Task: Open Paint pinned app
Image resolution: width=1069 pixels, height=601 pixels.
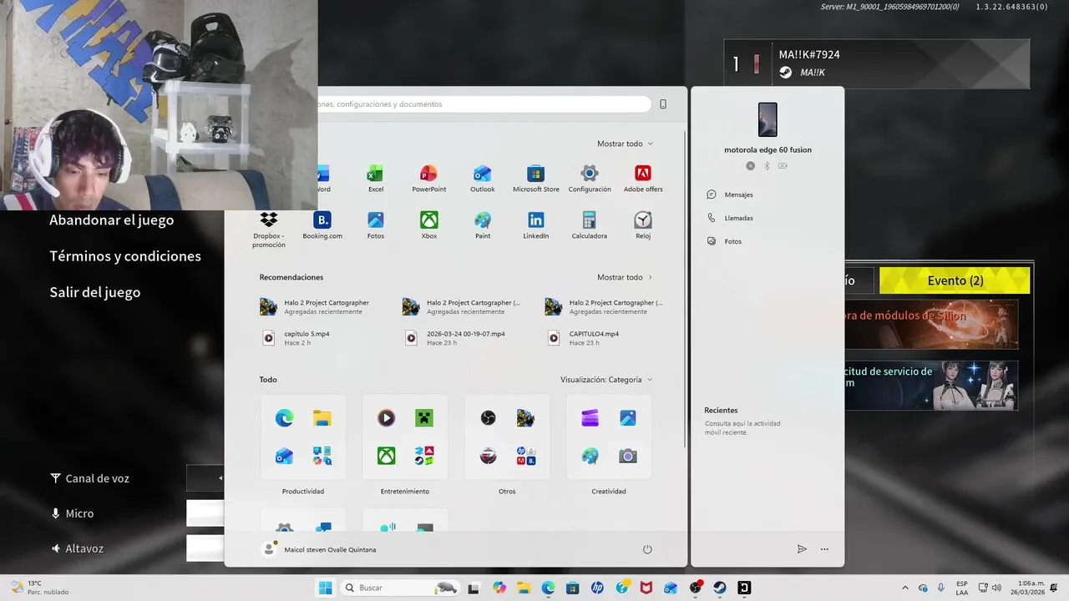Action: (x=482, y=220)
